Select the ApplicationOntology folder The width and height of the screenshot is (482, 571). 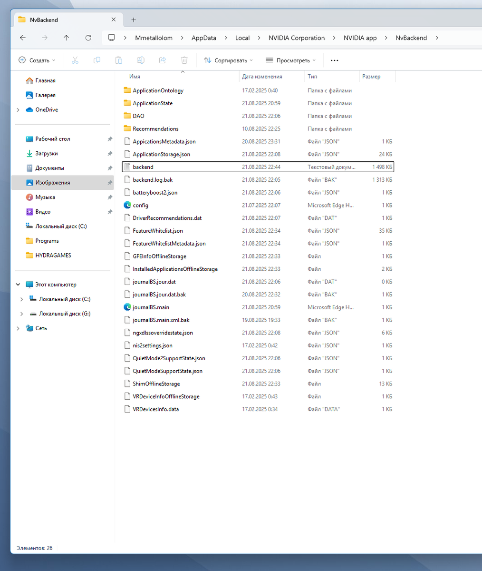pos(258,90)
